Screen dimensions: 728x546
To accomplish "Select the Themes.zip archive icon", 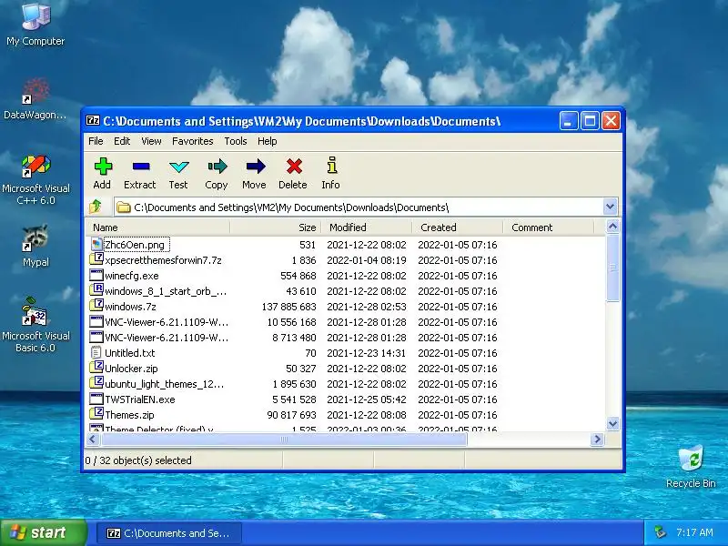I will (x=96, y=414).
